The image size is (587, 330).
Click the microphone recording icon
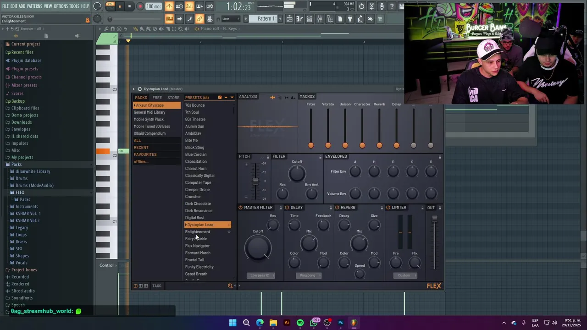pos(382,6)
